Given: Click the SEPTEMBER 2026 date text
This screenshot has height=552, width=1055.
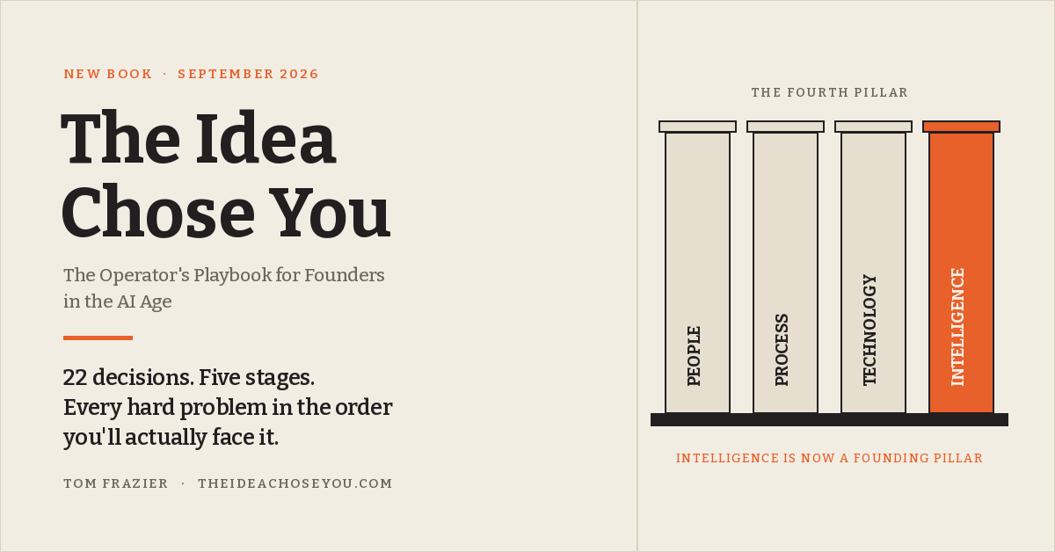Looking at the screenshot, I should tap(248, 74).
